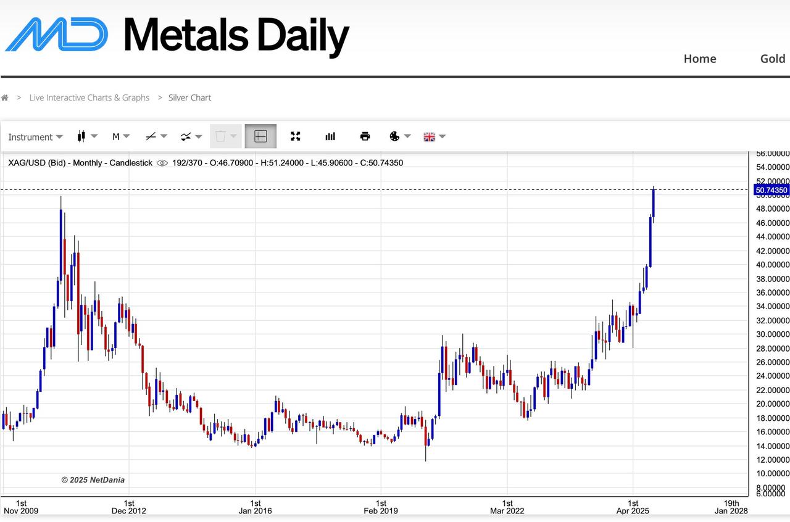Open the candlestick chart type selector
The height and width of the screenshot is (522, 790).
(x=87, y=136)
